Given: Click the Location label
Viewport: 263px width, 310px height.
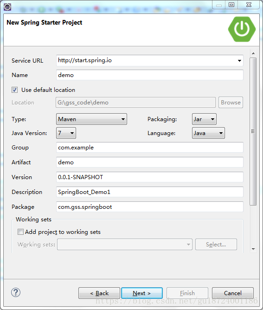Looking at the screenshot, I should tap(23, 103).
